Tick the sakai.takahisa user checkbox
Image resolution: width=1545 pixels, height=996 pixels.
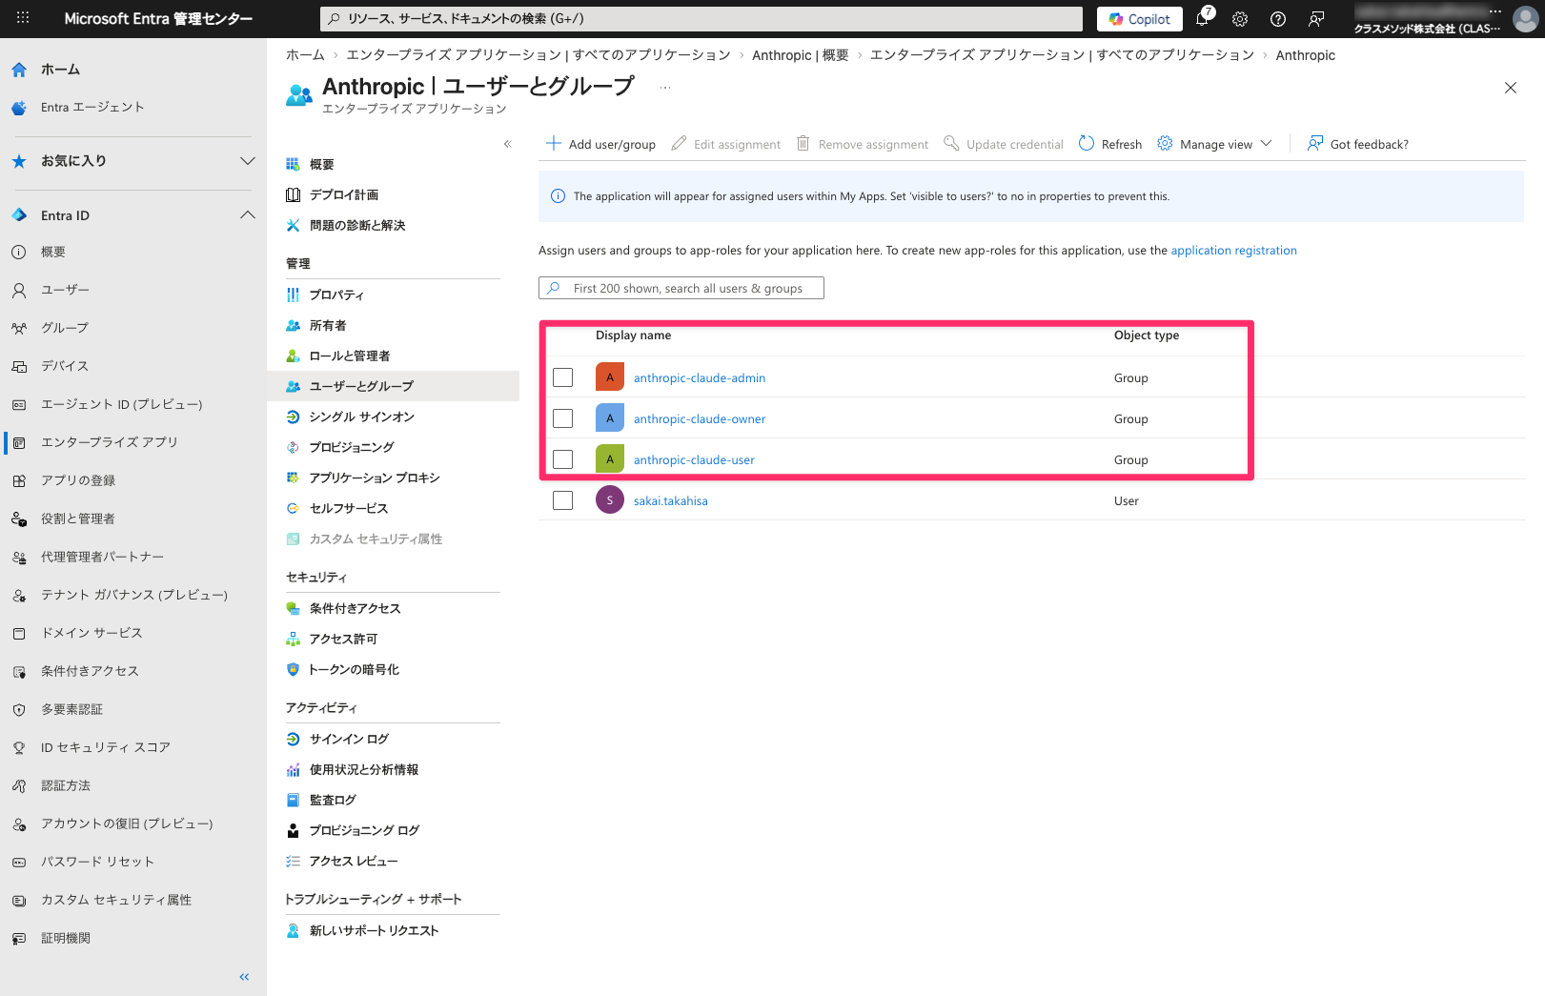[563, 500]
